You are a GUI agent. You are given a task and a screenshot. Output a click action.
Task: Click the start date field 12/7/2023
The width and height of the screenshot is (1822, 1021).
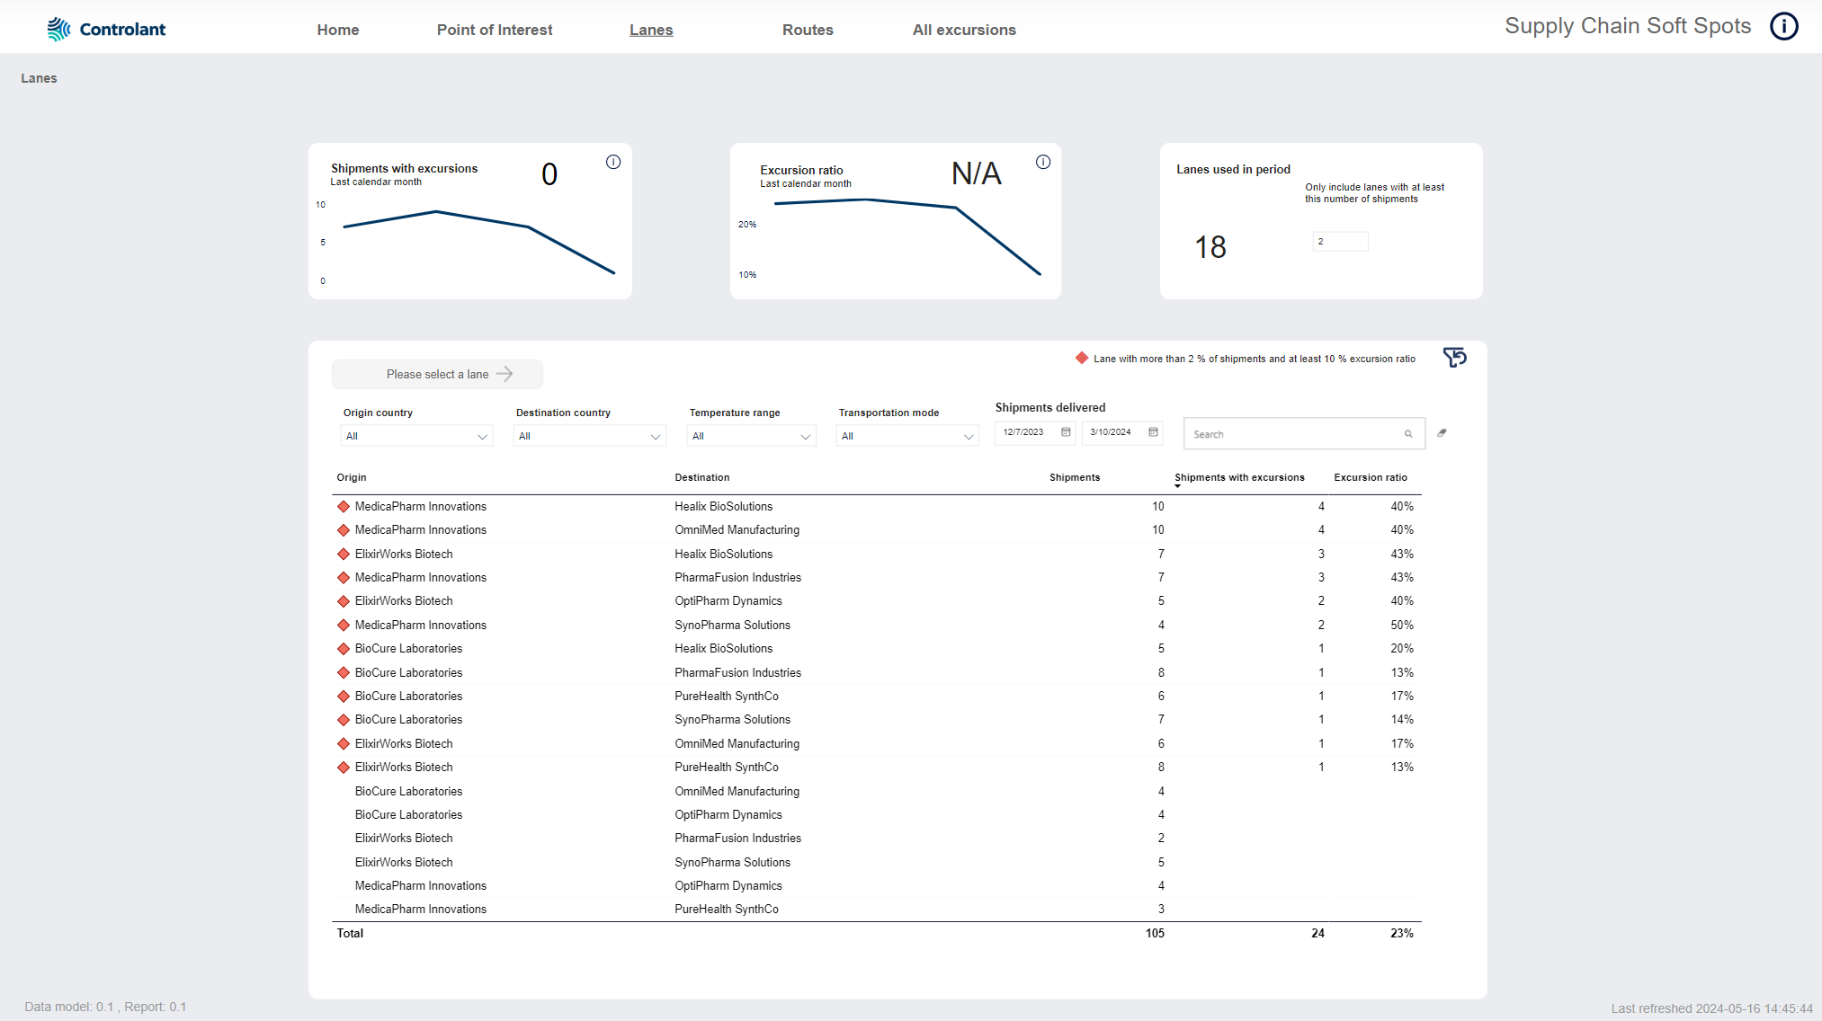[1035, 432]
